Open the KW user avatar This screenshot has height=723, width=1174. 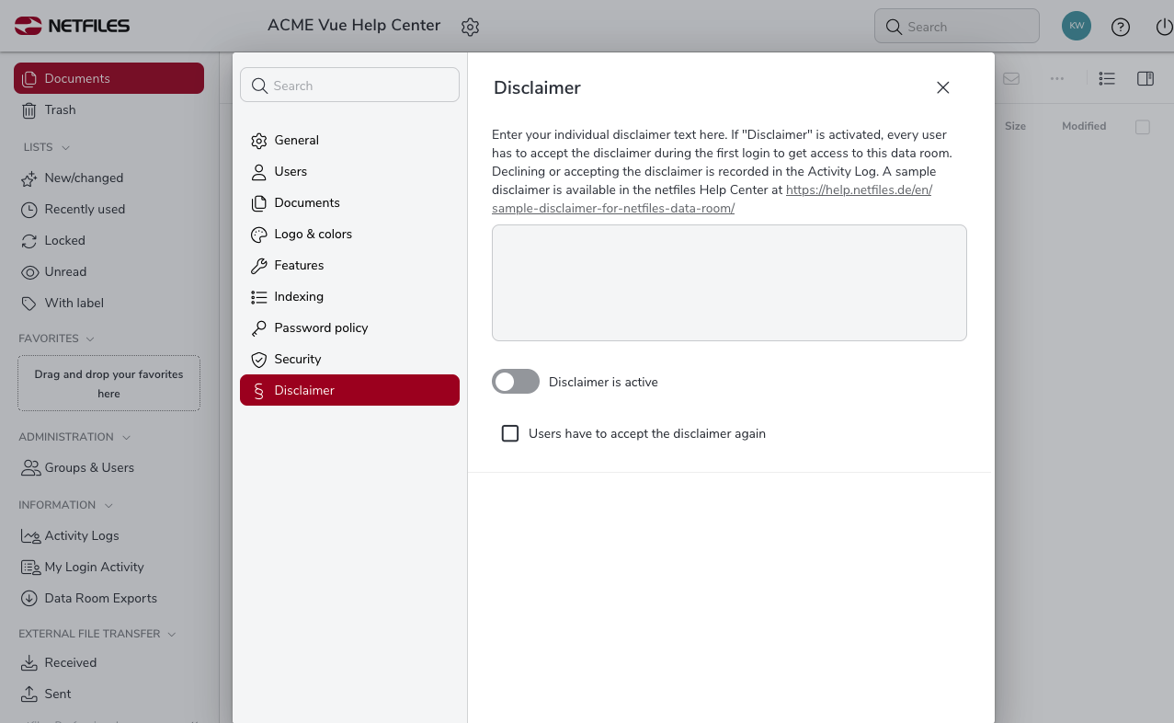1076,26
